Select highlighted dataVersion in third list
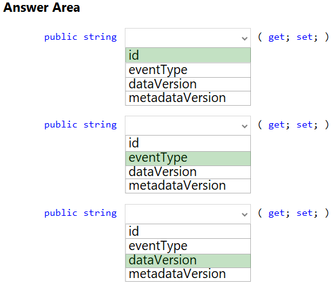Viewport: 331px width, 283px height. pos(188,261)
